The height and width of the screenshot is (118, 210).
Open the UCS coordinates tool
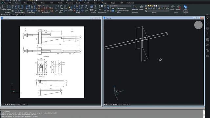pos(100,7)
